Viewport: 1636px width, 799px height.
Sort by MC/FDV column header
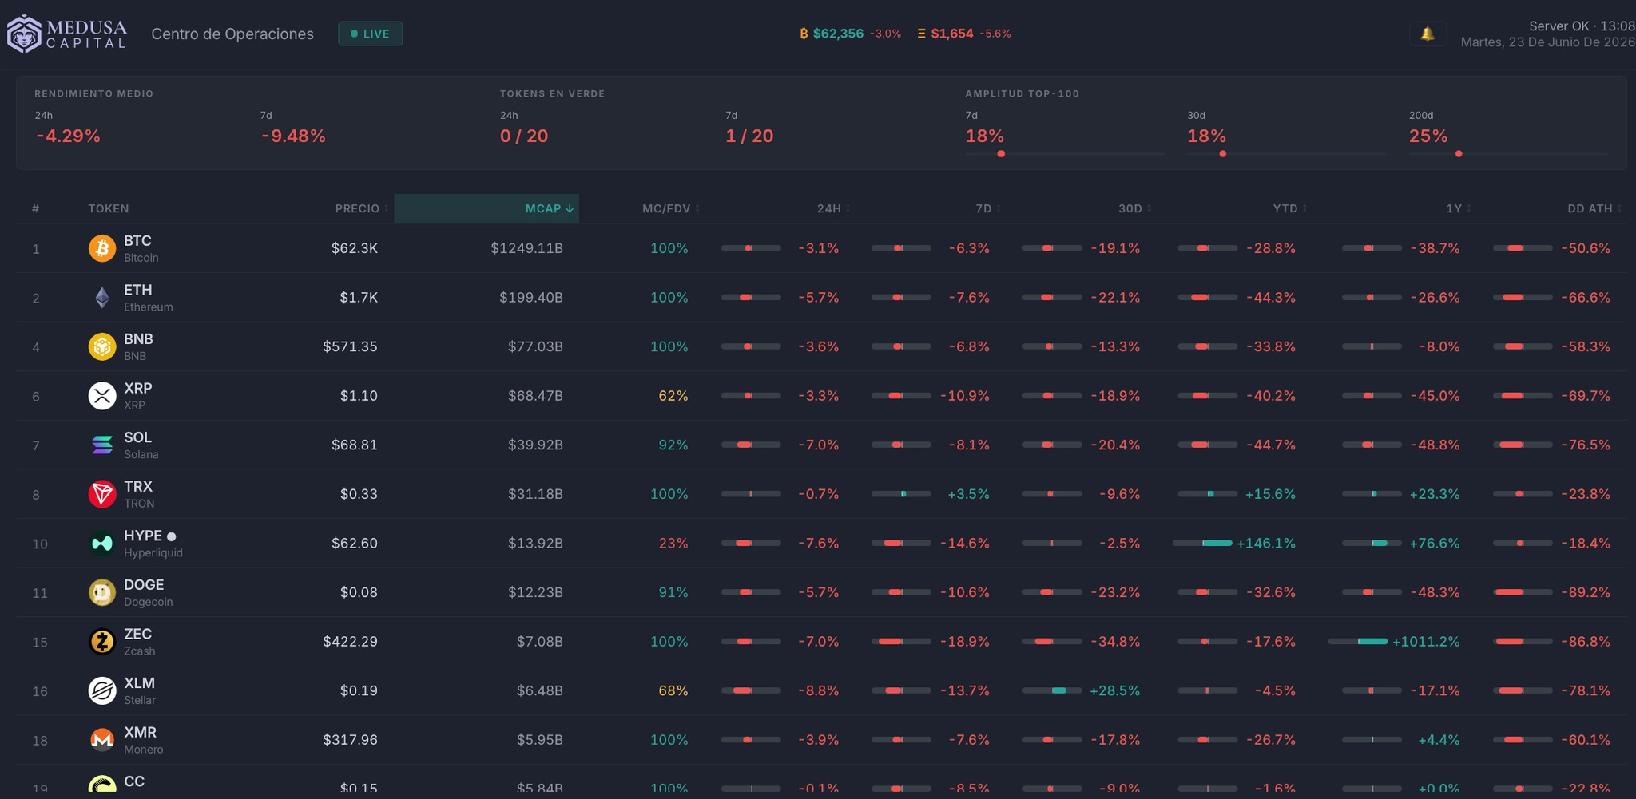670,208
